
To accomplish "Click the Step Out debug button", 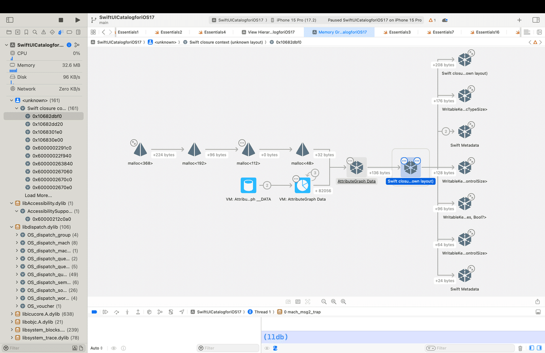I will (x=138, y=312).
